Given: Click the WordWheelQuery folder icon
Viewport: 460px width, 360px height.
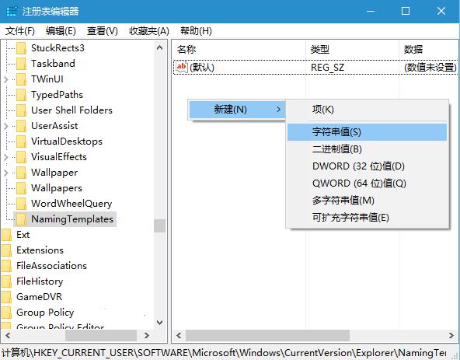Looking at the screenshot, I should coord(21,204).
